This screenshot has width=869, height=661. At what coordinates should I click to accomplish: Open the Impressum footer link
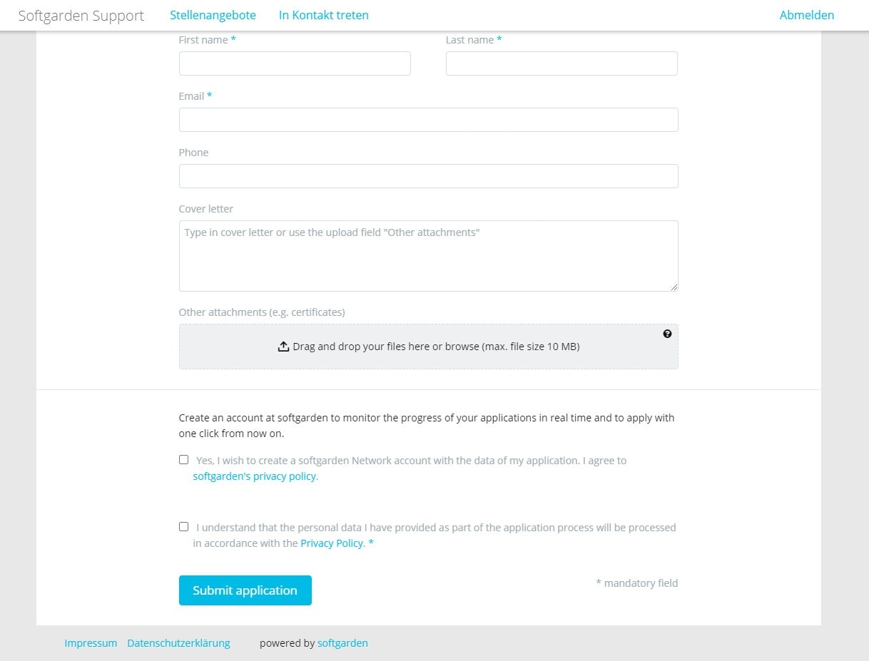(x=91, y=643)
